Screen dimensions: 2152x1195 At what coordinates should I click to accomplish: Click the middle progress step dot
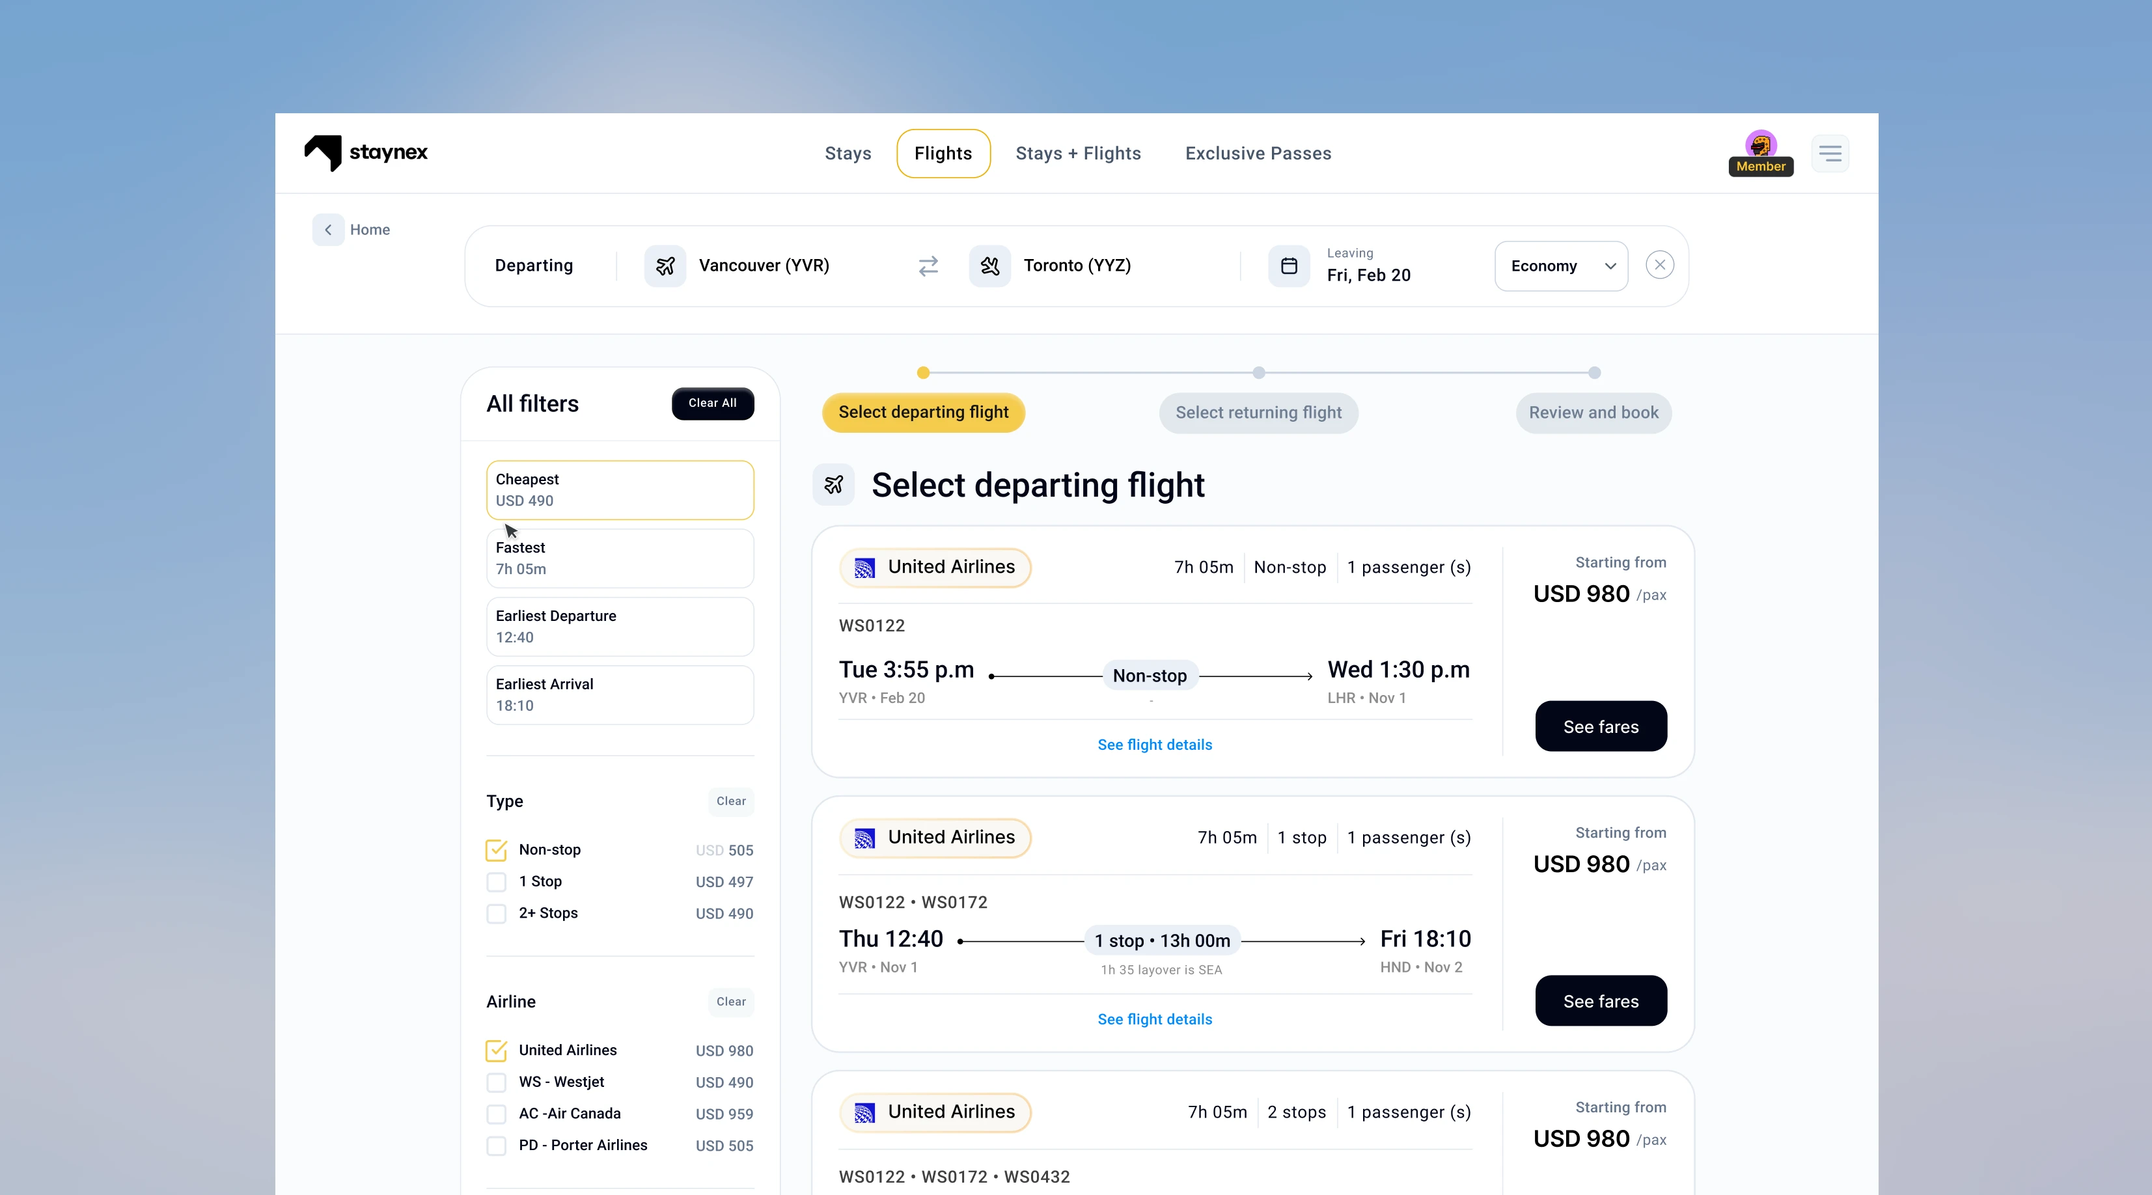(x=1258, y=372)
